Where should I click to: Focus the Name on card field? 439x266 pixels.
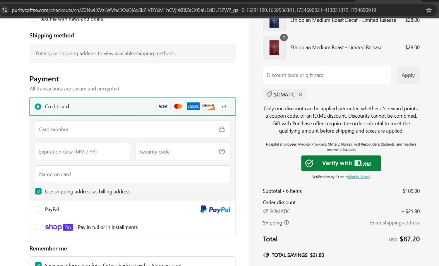(132, 174)
